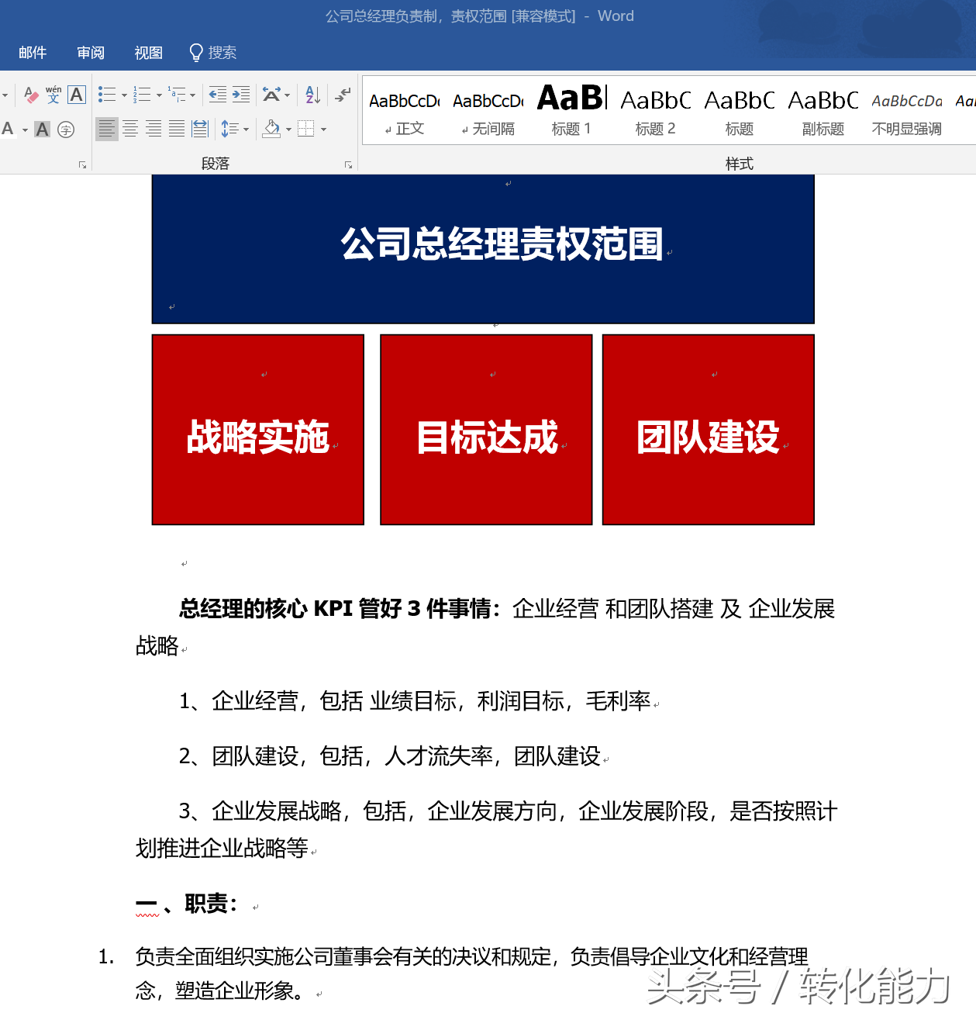Viewport: 976px width, 1020px height.
Task: Select the enclose characters icon
Action: point(67,129)
